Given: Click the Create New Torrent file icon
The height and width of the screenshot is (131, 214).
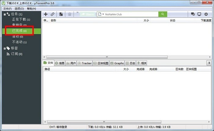Looking at the screenshot, I should pyautogui.click(x=61, y=14).
